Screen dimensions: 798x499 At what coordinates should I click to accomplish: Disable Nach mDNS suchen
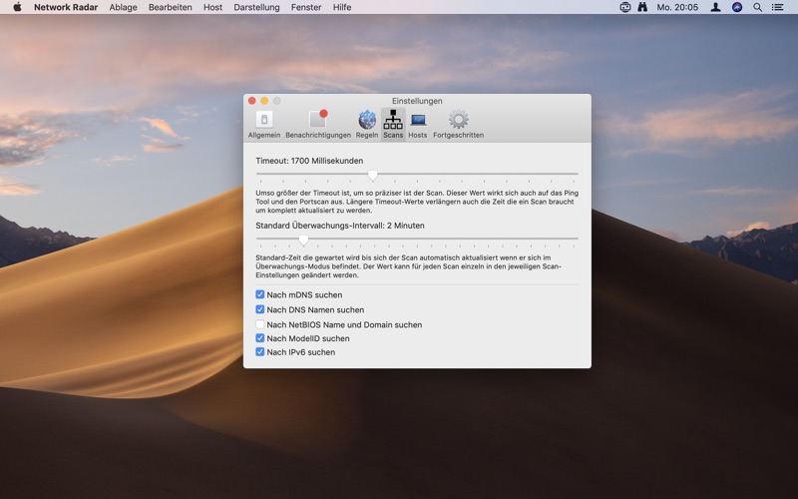[260, 294]
